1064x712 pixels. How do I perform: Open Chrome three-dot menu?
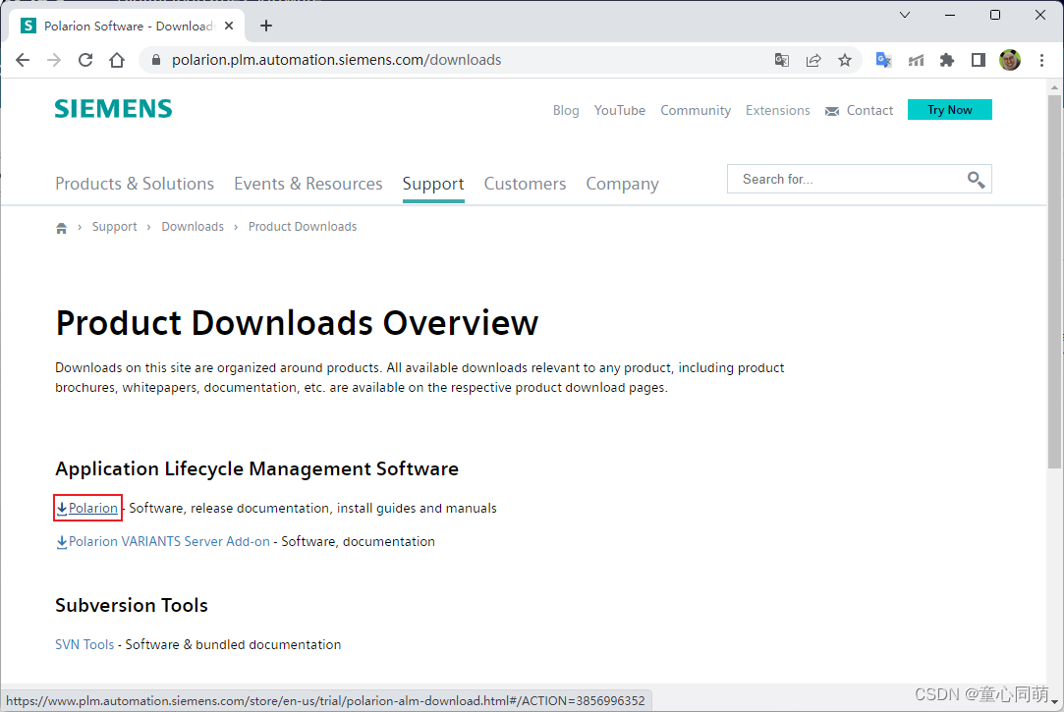[x=1041, y=60]
